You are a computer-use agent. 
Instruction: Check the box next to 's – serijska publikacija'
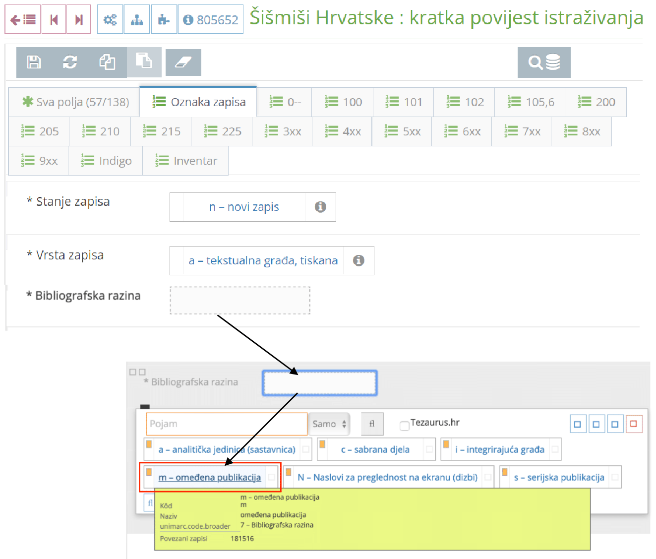click(x=614, y=477)
